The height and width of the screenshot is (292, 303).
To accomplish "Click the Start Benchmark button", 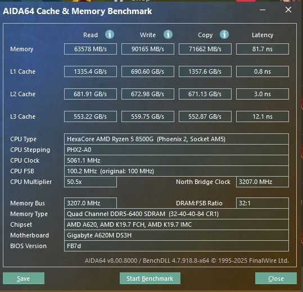I will point(150,278).
